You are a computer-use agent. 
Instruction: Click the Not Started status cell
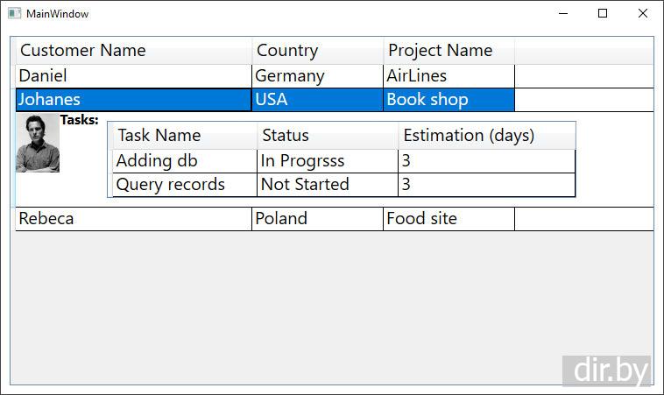point(305,185)
